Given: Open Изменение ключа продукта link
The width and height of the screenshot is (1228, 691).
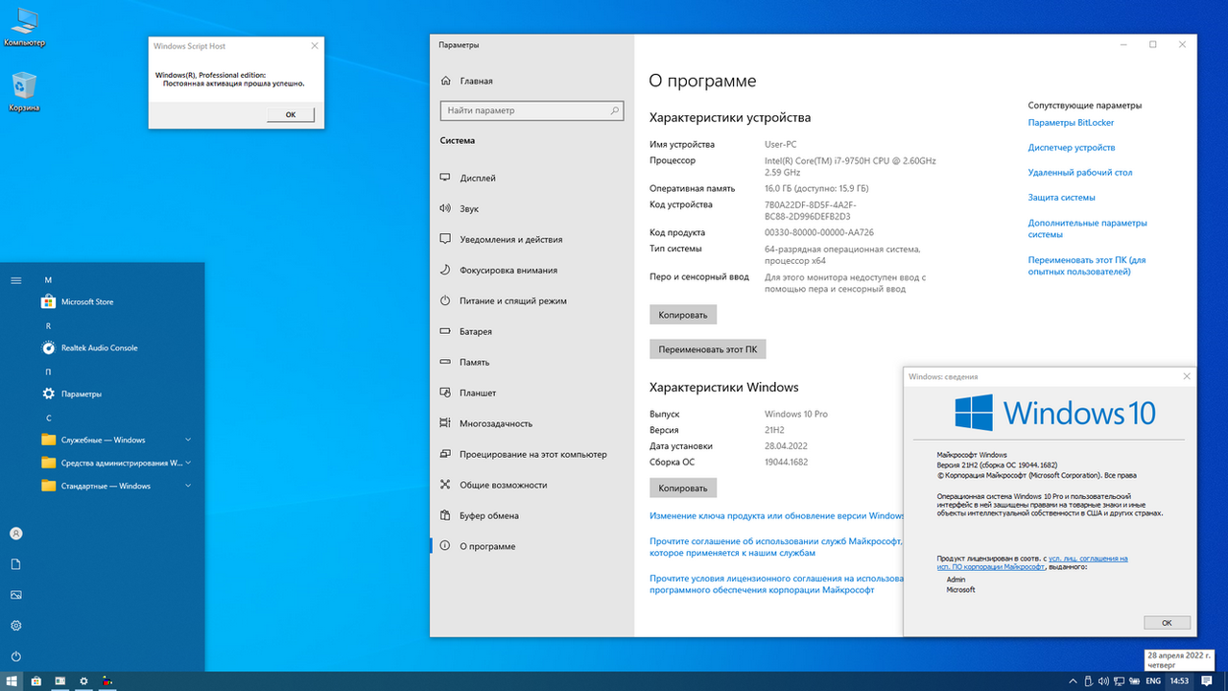Looking at the screenshot, I should (776, 515).
